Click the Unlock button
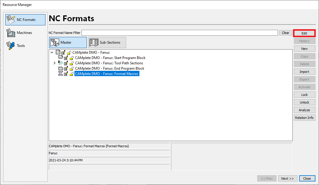Image resolution: width=319 pixels, height=185 pixels. pyautogui.click(x=305, y=102)
